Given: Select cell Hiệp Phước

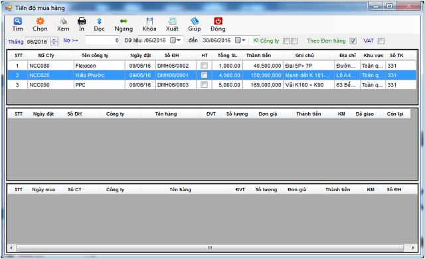Looking at the screenshot, I should click(100, 75).
